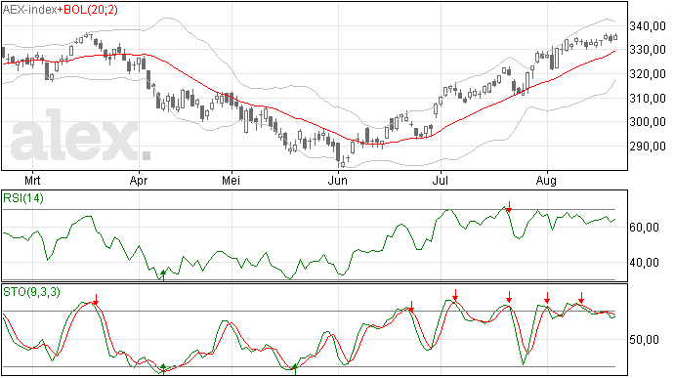The width and height of the screenshot is (674, 378).
Task: Click the Jun month label on the time axis
Action: [337, 181]
